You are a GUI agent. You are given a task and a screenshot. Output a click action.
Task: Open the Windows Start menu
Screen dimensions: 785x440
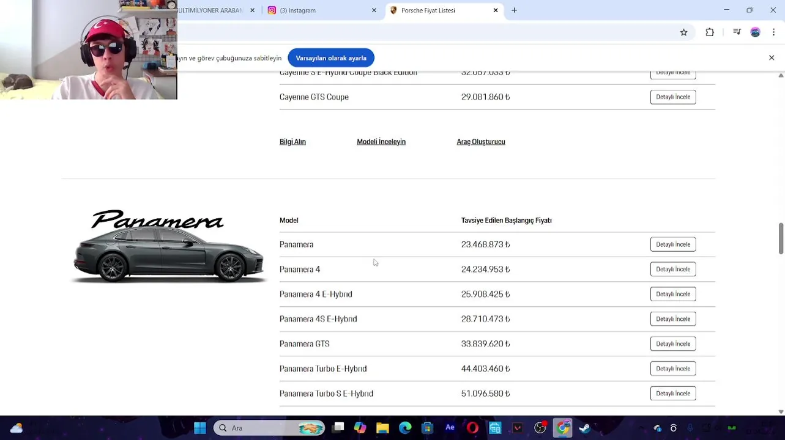tap(200, 428)
